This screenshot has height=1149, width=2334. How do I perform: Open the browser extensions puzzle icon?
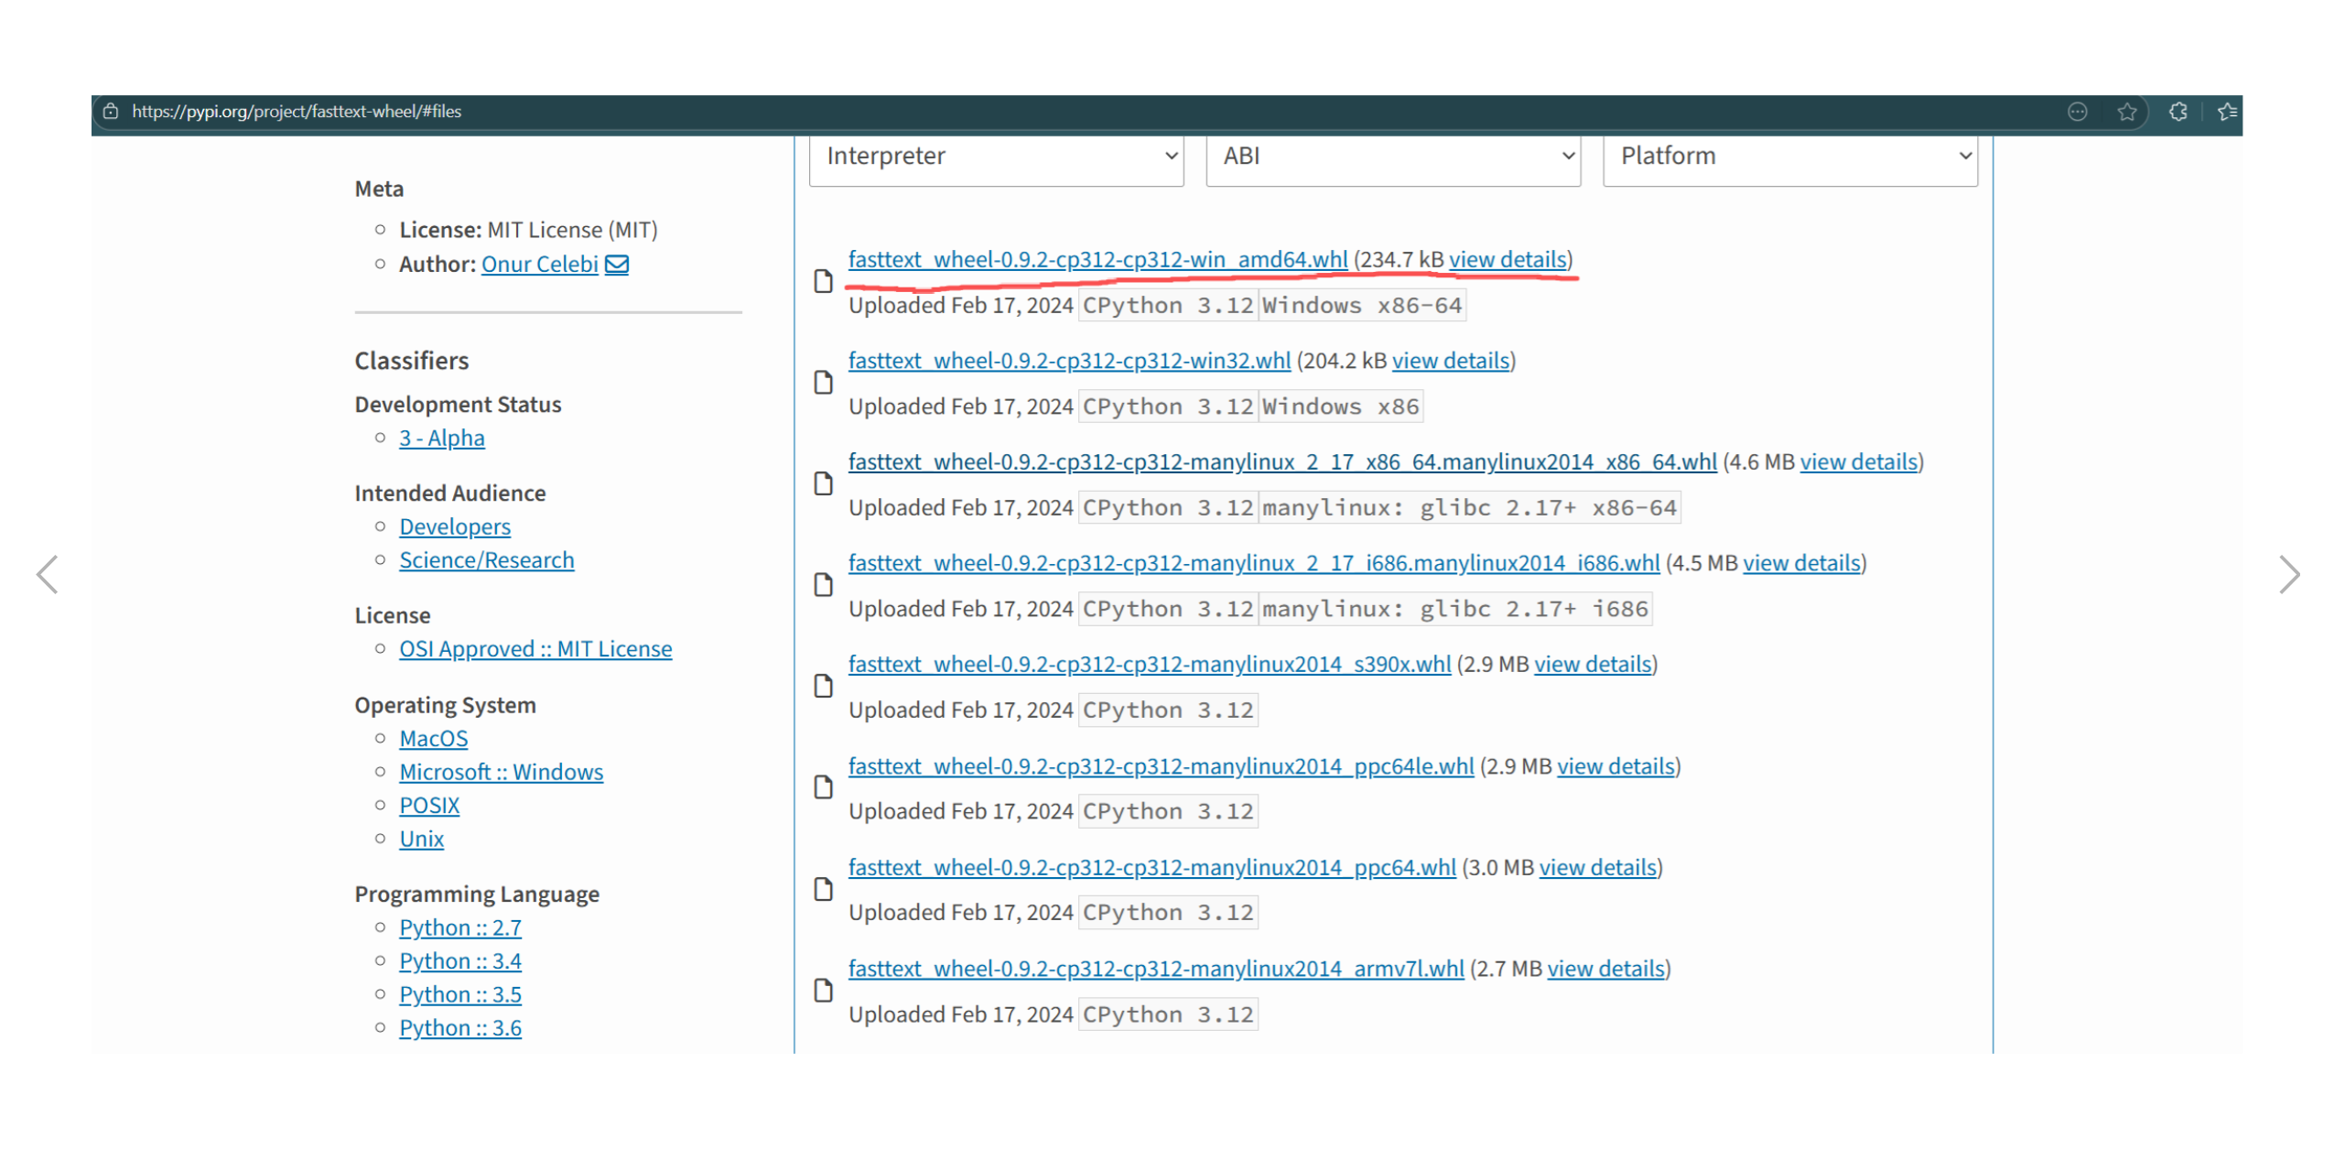click(x=2177, y=112)
